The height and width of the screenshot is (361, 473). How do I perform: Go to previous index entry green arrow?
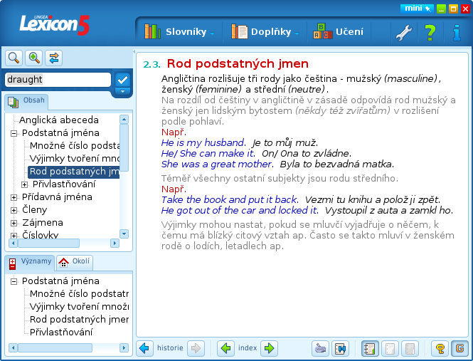tap(226, 348)
